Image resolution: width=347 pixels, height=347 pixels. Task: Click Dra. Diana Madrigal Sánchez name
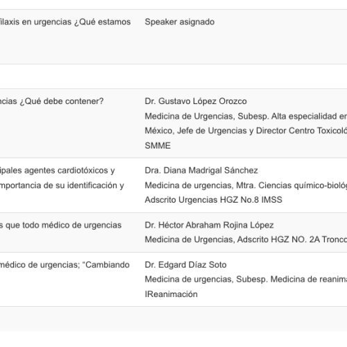click(201, 171)
